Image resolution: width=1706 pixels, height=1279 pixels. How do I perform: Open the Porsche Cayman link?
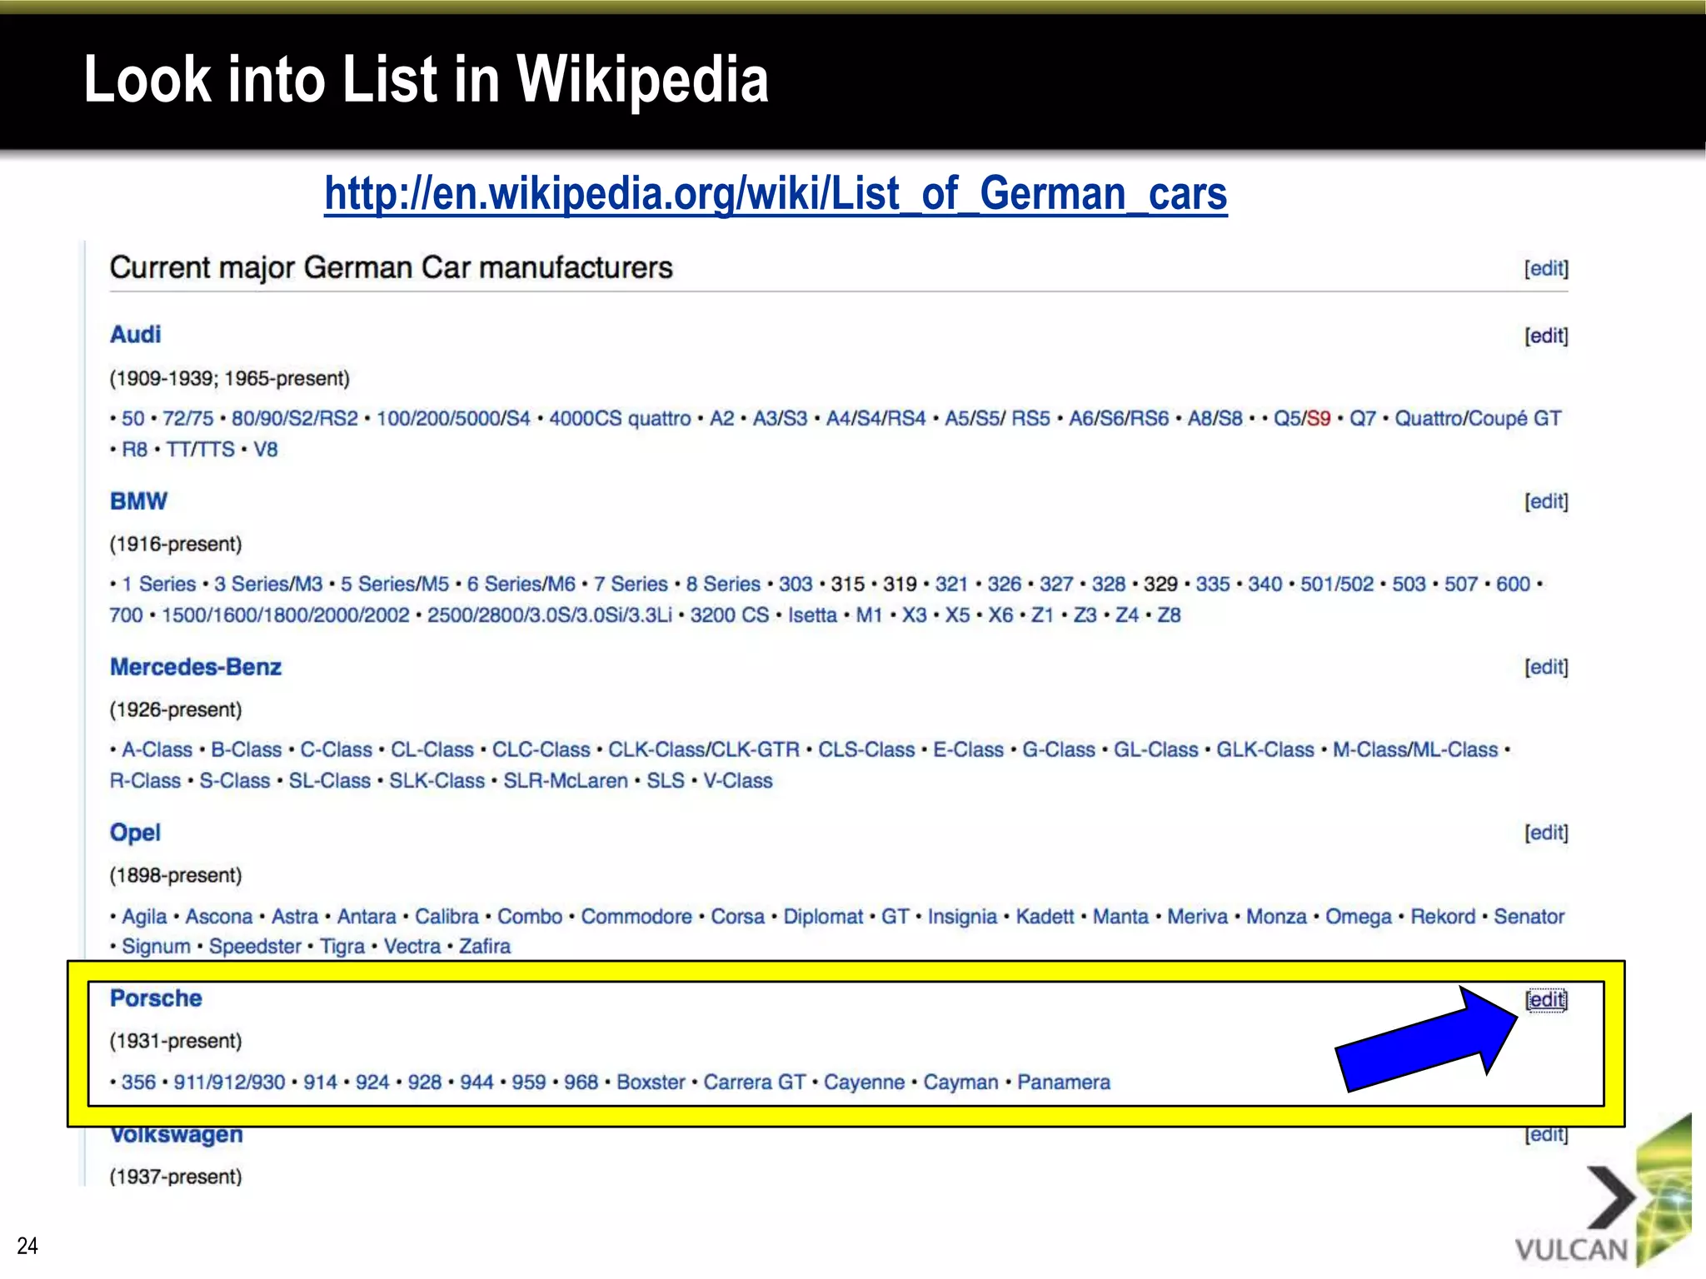point(960,1082)
